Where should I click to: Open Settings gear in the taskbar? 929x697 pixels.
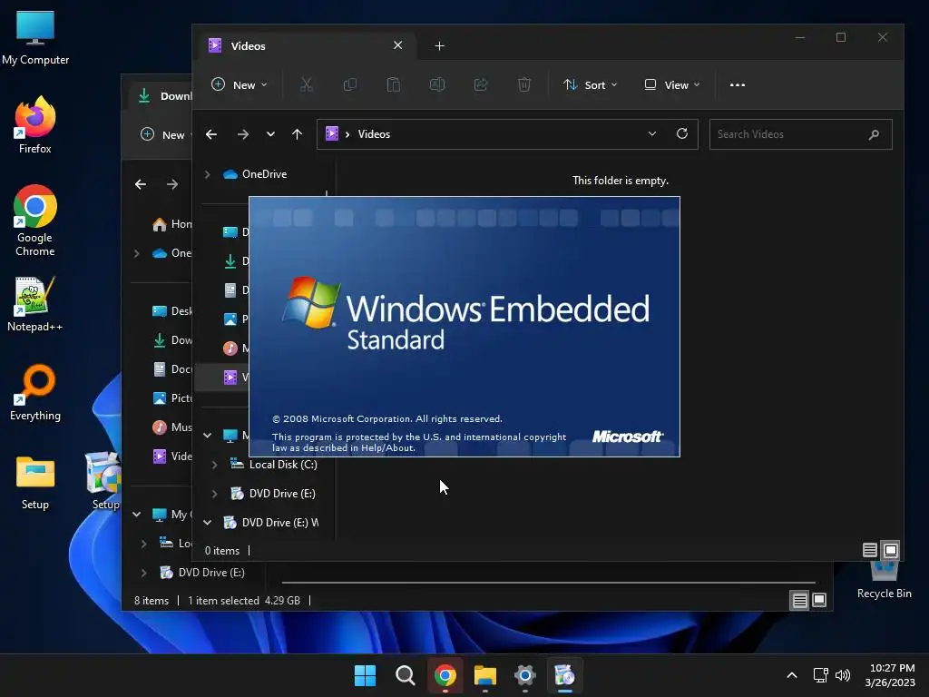point(525,675)
